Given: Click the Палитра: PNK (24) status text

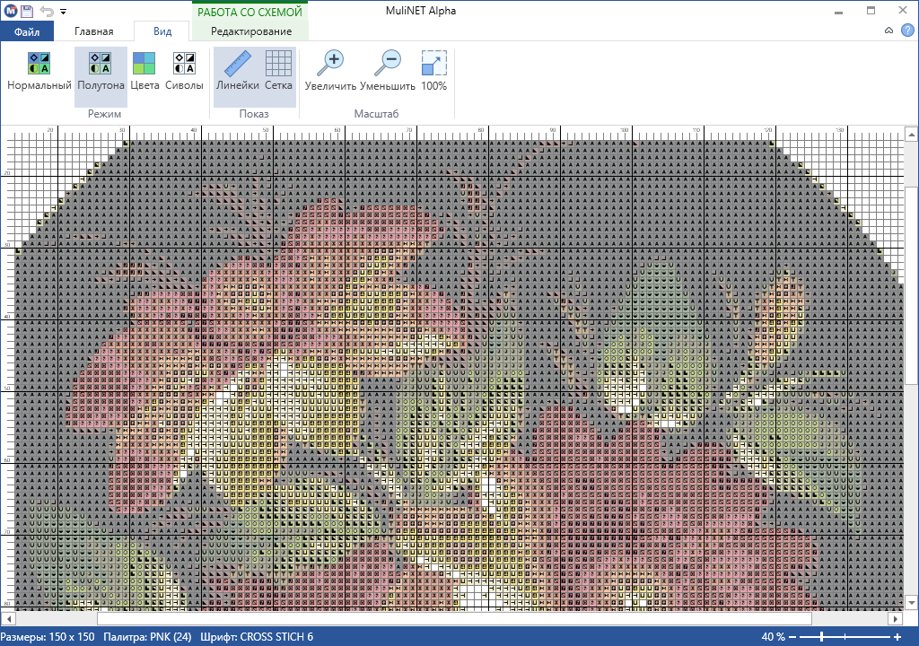Looking at the screenshot, I should (x=147, y=637).
